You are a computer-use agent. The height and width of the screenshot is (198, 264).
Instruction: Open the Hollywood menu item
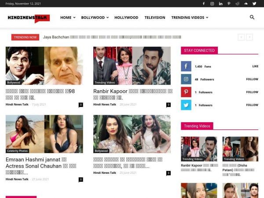coord(126,18)
